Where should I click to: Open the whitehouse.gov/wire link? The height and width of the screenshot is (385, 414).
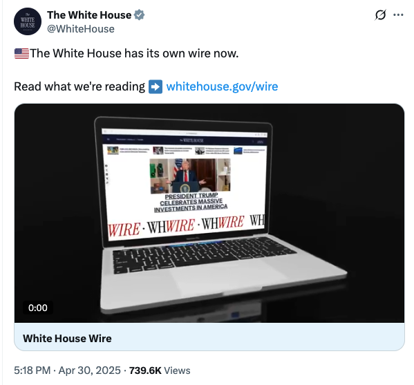tap(222, 86)
